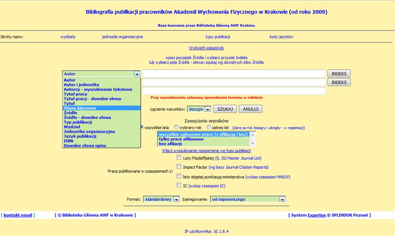This screenshot has height=236, width=395.
Task: Open the first row INDEKS button
Action: click(339, 74)
